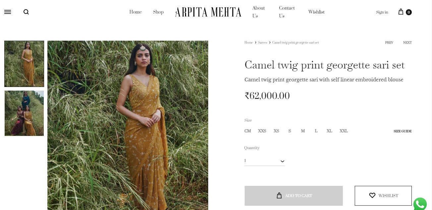
Task: Select size XXS
Action: (x=262, y=131)
